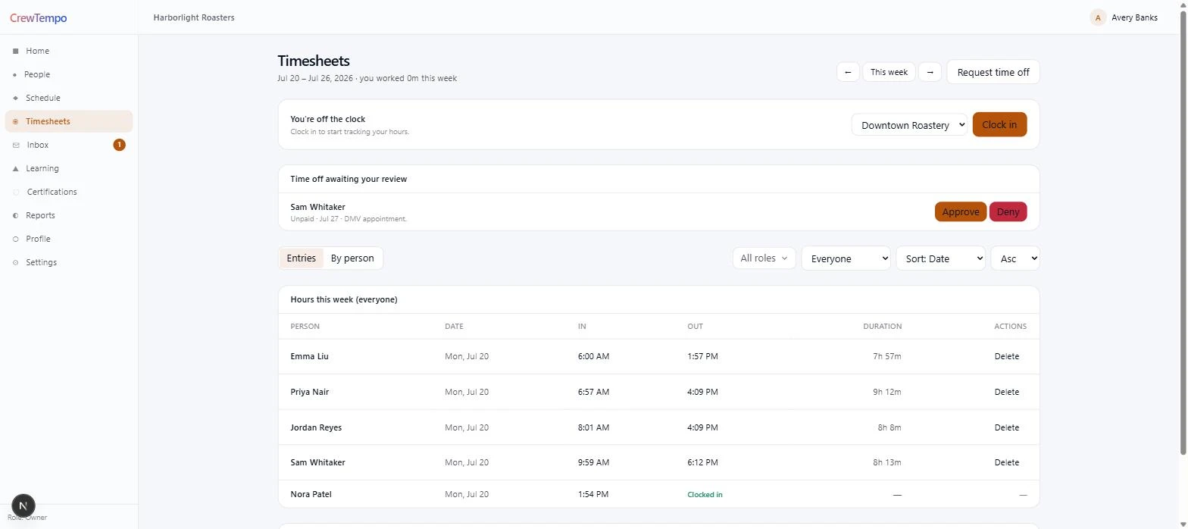Switch to the Entries tab
The width and height of the screenshot is (1188, 529).
point(302,258)
